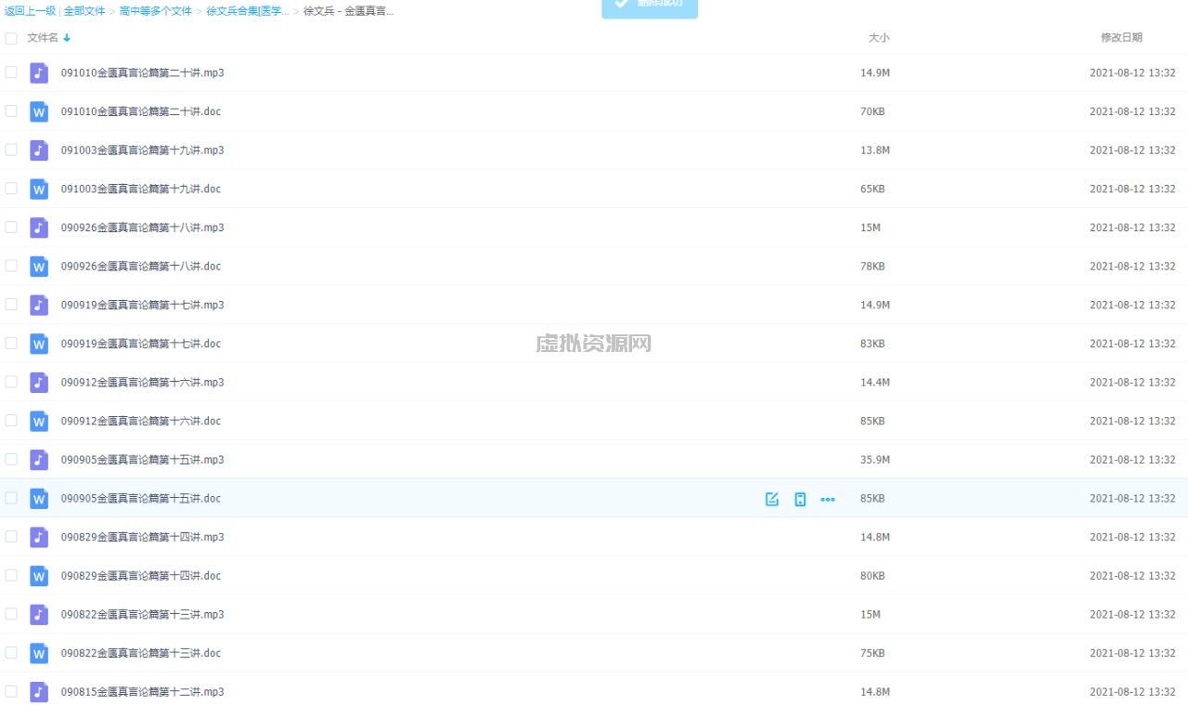Click the Word icon of 090919金匮真言论篇第十七讲.doc
The width and height of the screenshot is (1188, 705).
tap(39, 344)
